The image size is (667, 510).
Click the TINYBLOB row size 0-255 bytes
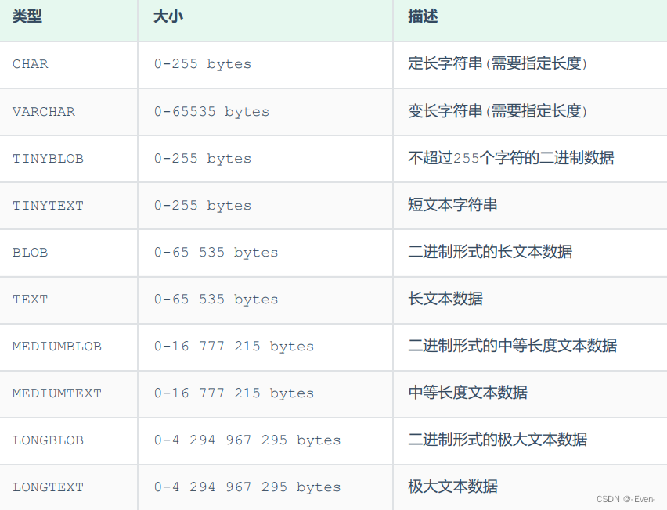coord(203,159)
